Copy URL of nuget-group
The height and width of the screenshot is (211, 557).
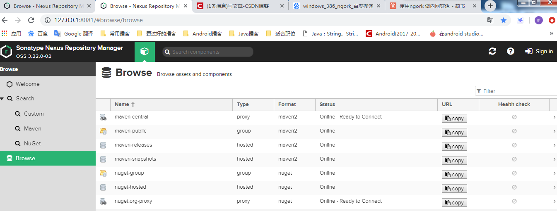click(454, 175)
